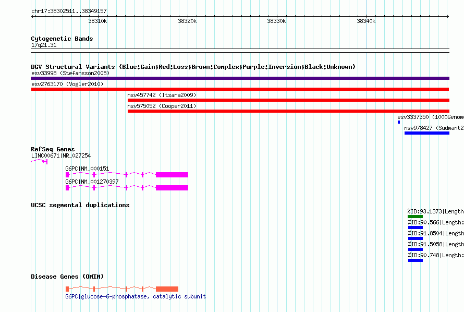Click the G6PC|NM_001270397 label
The width and height of the screenshot is (464, 312).
(x=92, y=182)
